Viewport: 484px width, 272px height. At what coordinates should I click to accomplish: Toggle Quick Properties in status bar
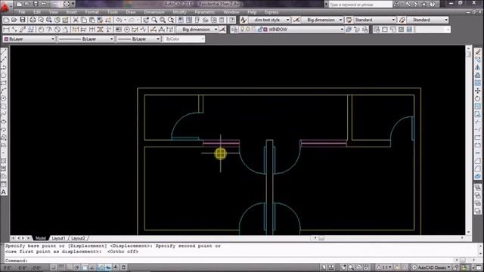point(123,267)
